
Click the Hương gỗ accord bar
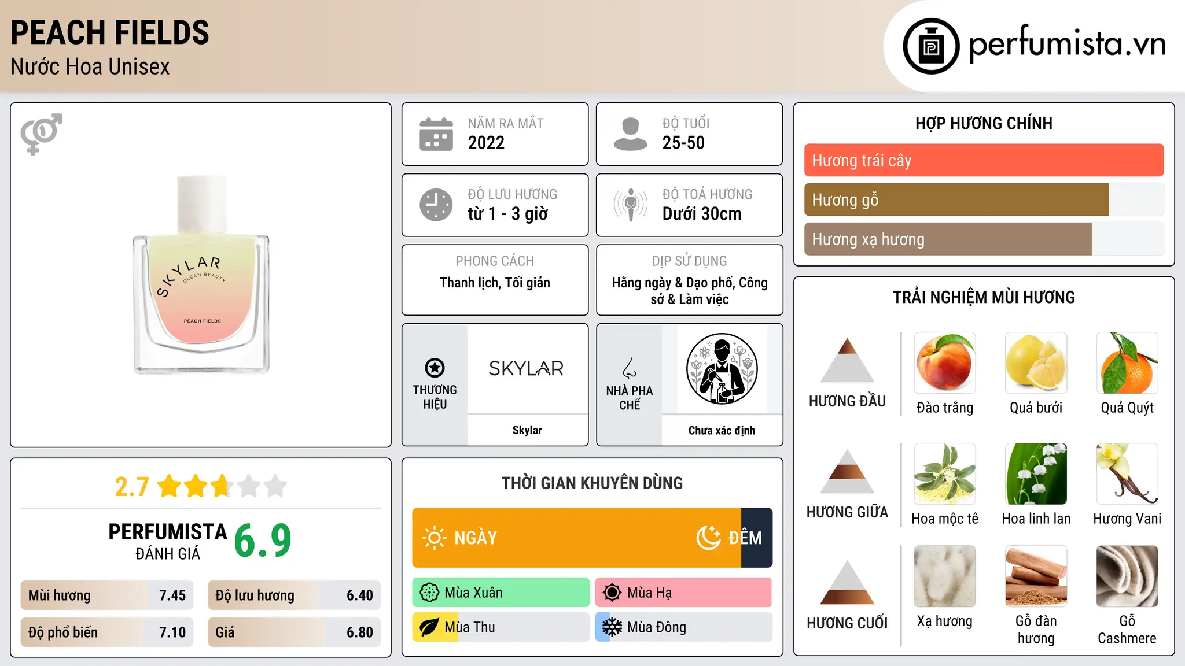point(984,199)
